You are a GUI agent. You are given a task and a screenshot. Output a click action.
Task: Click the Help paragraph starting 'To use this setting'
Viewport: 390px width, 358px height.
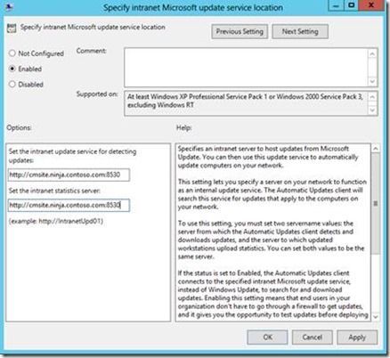coord(271,240)
